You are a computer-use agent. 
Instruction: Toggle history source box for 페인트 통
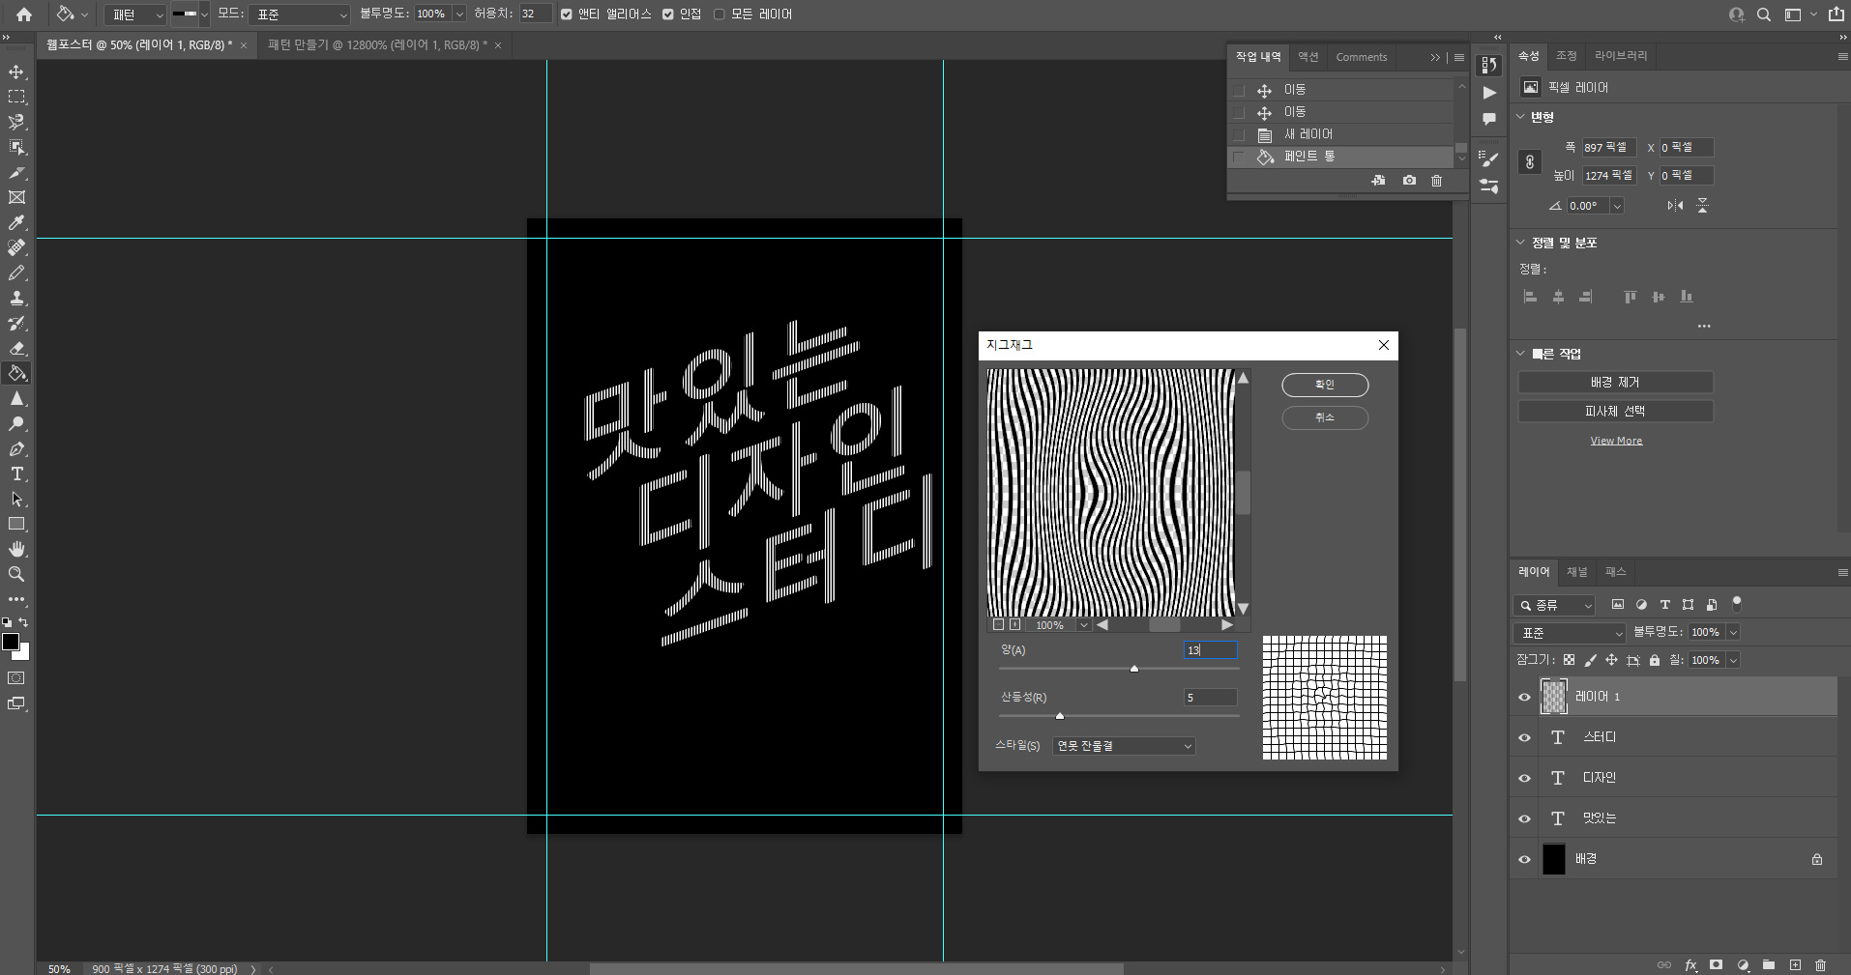[x=1239, y=157]
